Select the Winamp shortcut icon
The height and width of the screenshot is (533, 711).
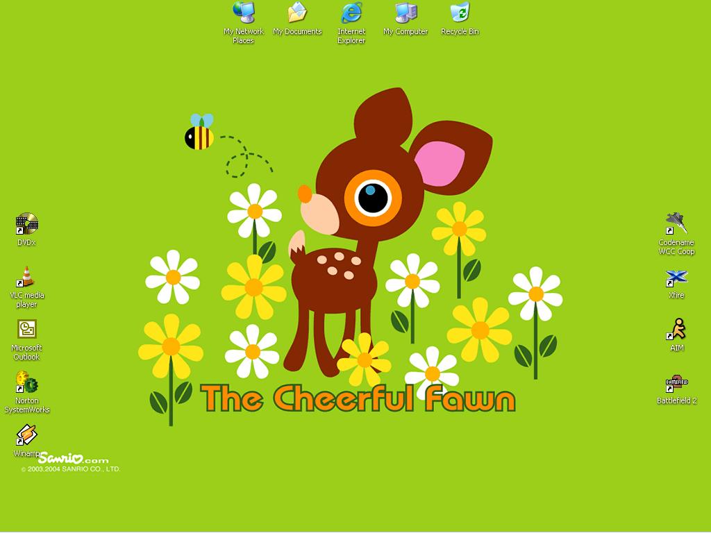[27, 434]
